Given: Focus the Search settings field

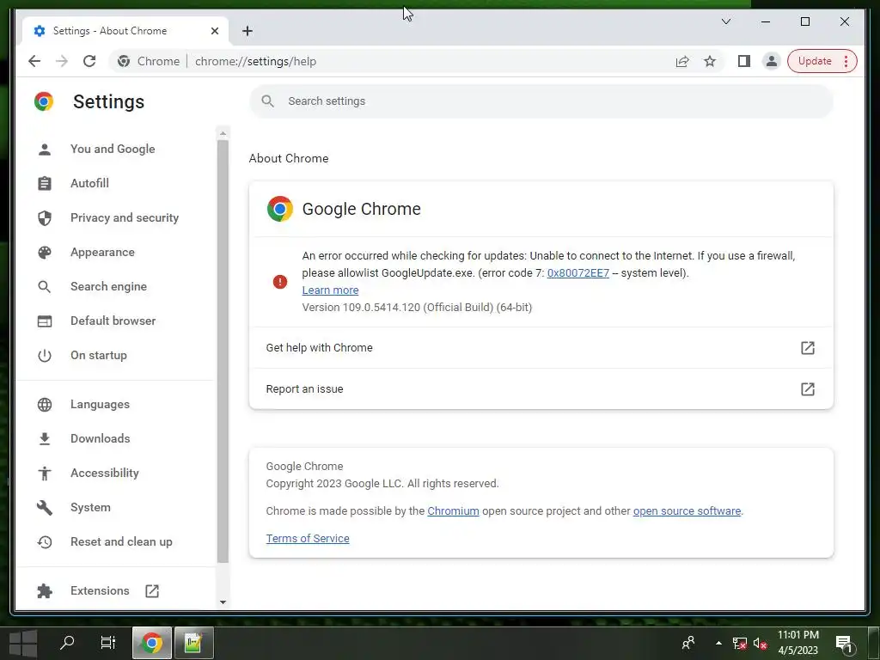Looking at the screenshot, I should point(541,101).
